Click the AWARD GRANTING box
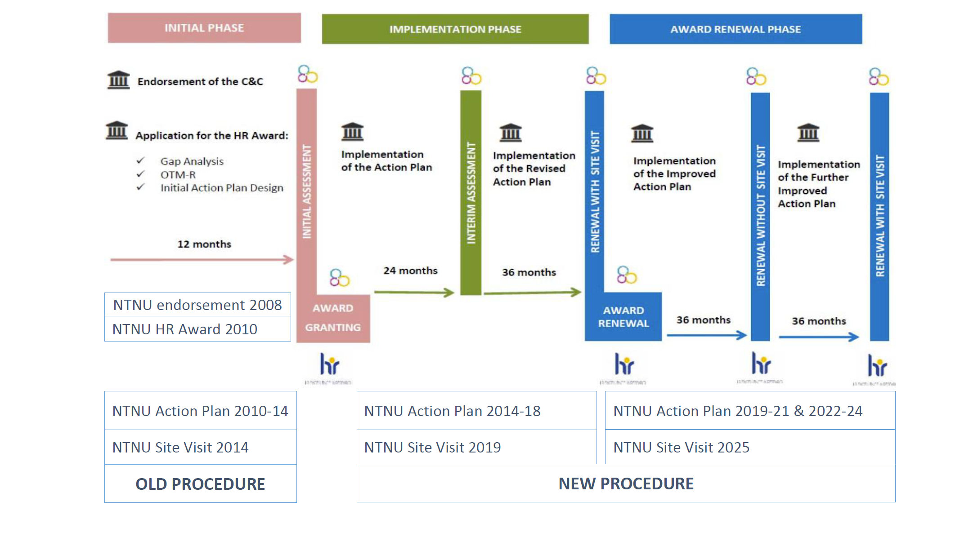Viewport: 978px width, 550px height. pos(333,318)
